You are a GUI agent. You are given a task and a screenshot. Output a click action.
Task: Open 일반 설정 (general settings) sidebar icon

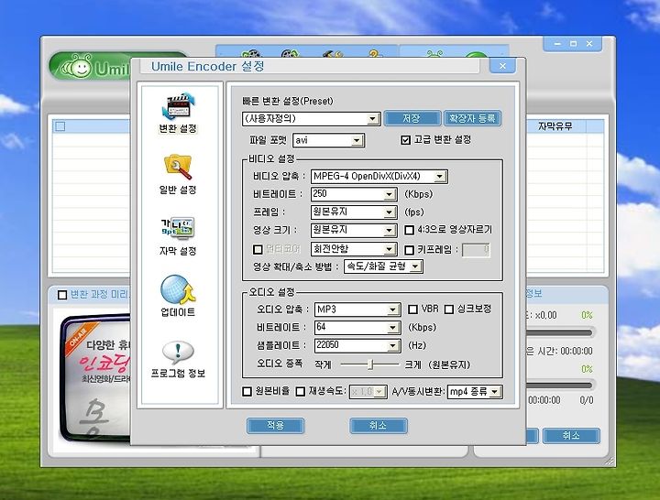pos(178,174)
